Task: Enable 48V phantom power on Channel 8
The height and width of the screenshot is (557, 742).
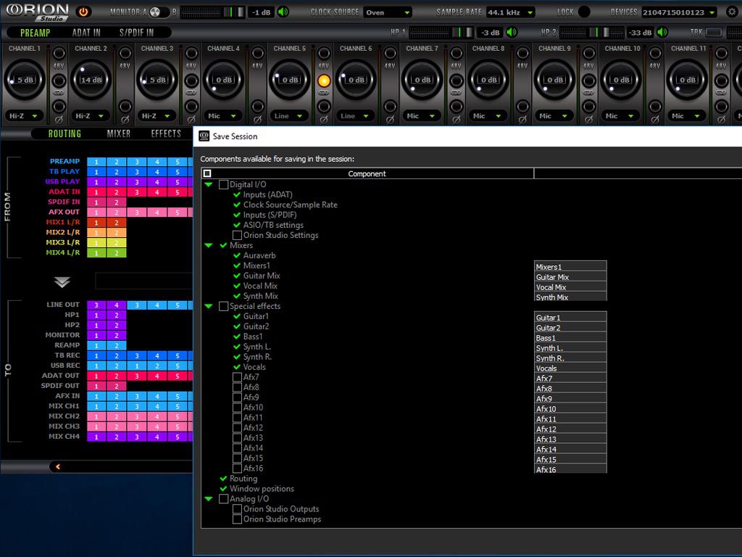Action: point(522,53)
